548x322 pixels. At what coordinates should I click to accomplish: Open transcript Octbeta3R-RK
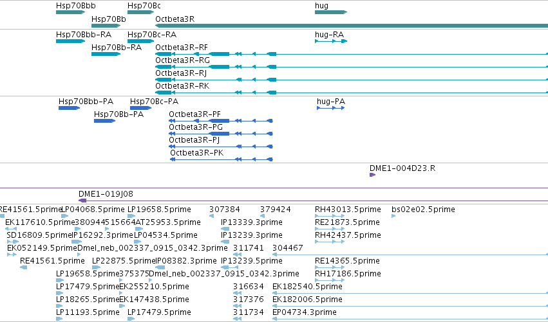[182, 86]
